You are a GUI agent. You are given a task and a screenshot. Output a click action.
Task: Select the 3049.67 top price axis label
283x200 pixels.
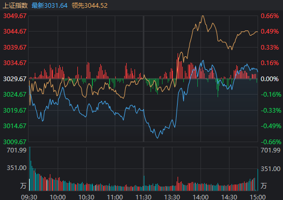15,16
